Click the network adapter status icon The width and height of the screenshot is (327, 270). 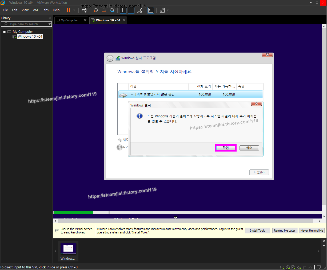[293, 267]
